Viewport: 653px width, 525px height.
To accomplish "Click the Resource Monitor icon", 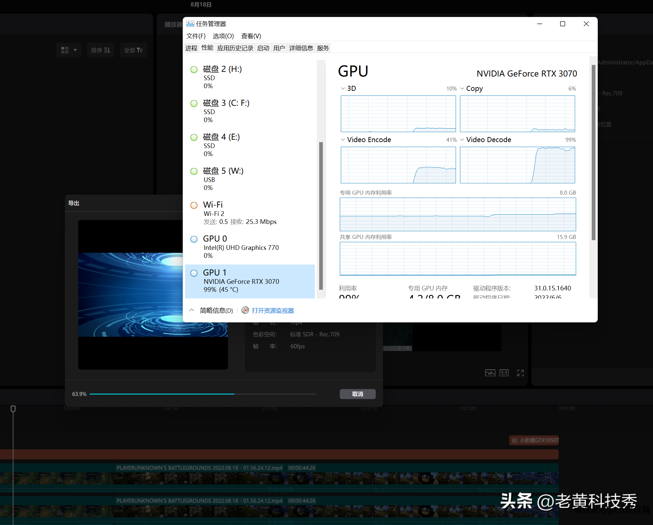I will (245, 310).
